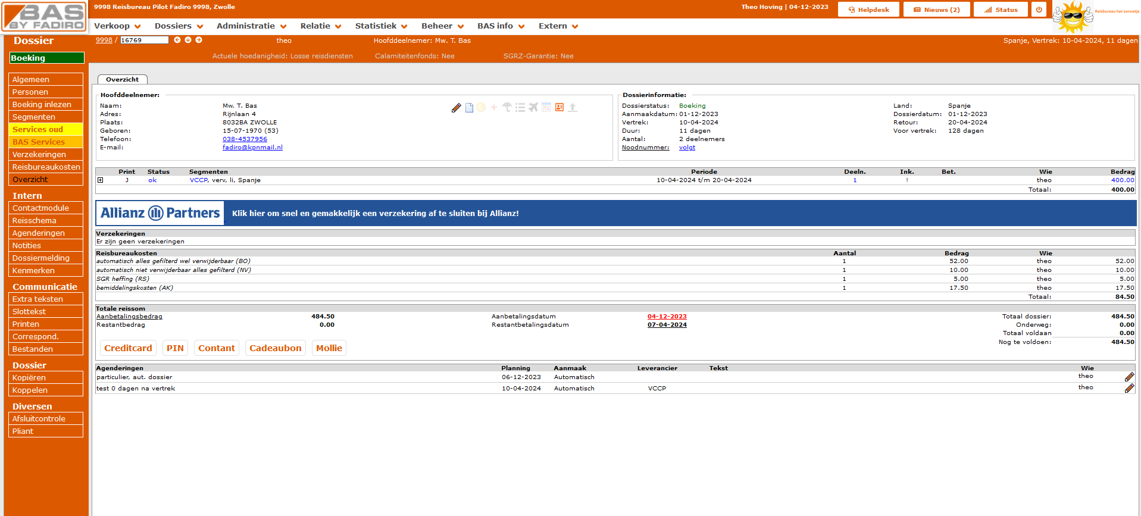The height and width of the screenshot is (516, 1141).
Task: Click the umbrella insurance icon
Action: tap(507, 107)
